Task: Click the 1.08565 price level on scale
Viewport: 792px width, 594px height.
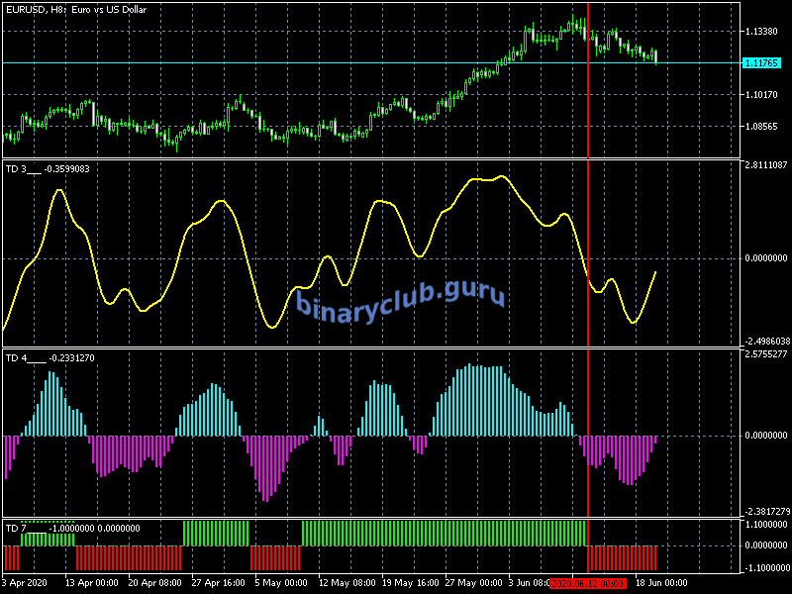Action: coord(763,127)
